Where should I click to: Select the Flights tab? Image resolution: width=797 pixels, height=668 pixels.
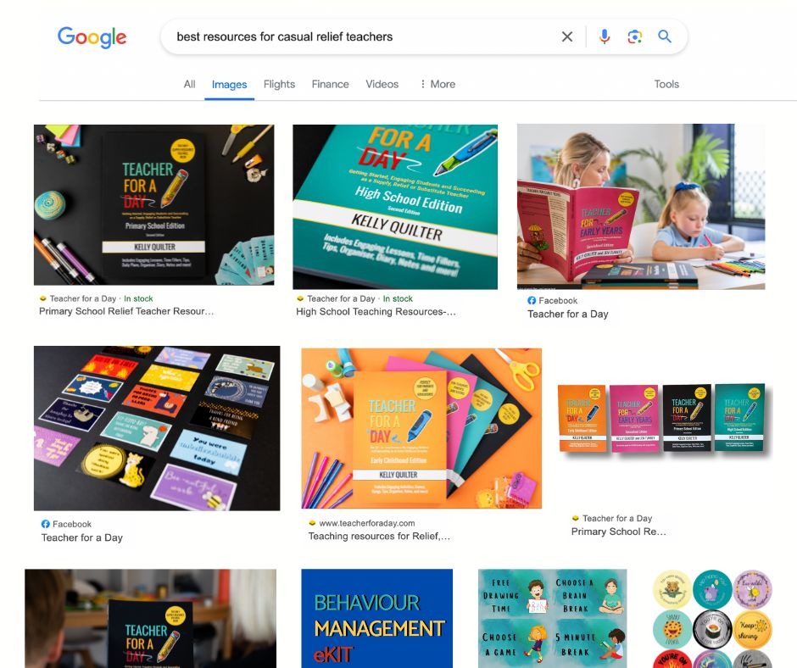click(x=279, y=84)
